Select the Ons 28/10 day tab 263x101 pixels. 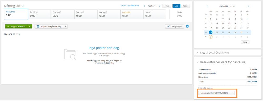click(x=63, y=14)
